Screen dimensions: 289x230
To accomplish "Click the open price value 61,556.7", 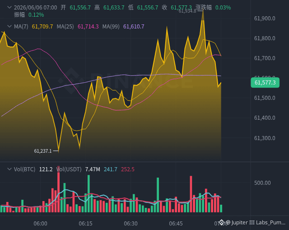I will click(x=80, y=8).
